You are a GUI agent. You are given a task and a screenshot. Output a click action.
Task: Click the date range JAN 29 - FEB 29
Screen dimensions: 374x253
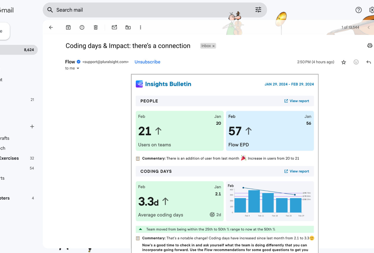[x=289, y=84]
